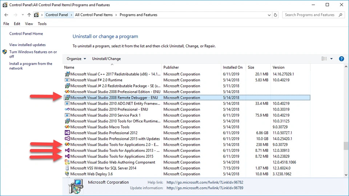349x196 pixels.
Task: Open the Tools menu
Action: click(x=42, y=24)
